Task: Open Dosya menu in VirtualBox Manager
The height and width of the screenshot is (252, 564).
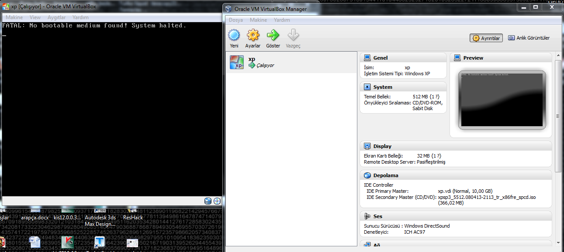Action: tap(236, 20)
